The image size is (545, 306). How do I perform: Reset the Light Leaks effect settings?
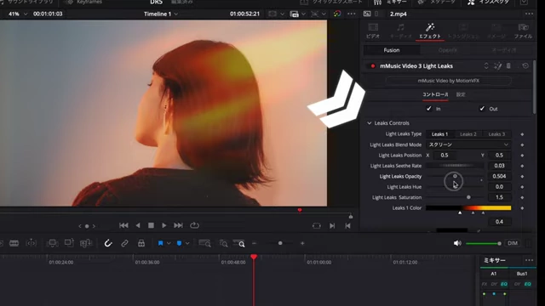(x=525, y=66)
